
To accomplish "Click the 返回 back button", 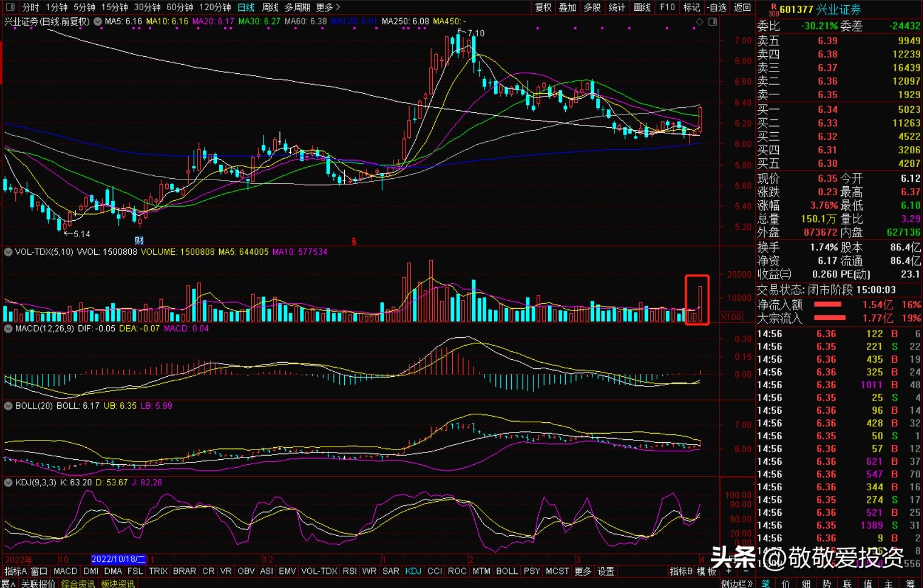I will pos(742,7).
